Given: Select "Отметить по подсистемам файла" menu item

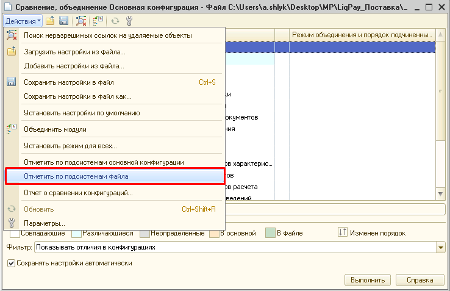Looking at the screenshot, I should [x=76, y=176].
